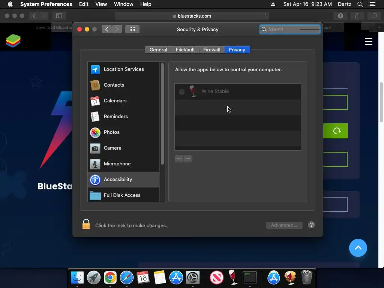Select the Reminders list icon
The image size is (384, 288).
coord(95,117)
